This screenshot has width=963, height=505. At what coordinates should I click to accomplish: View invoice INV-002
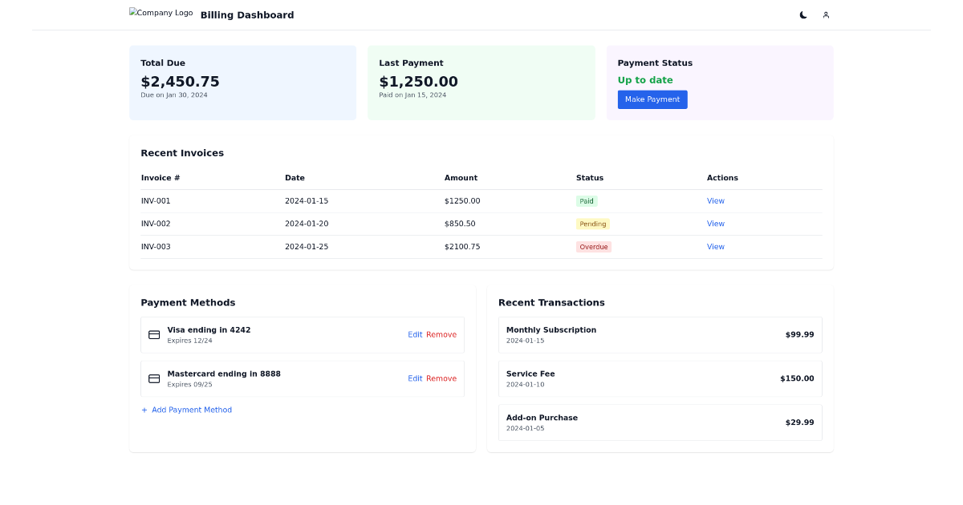(x=715, y=223)
